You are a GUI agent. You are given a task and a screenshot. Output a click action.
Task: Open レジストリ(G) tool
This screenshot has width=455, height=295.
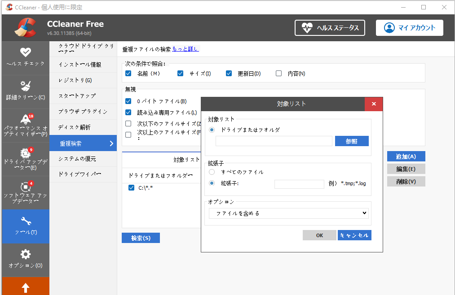tap(83, 80)
